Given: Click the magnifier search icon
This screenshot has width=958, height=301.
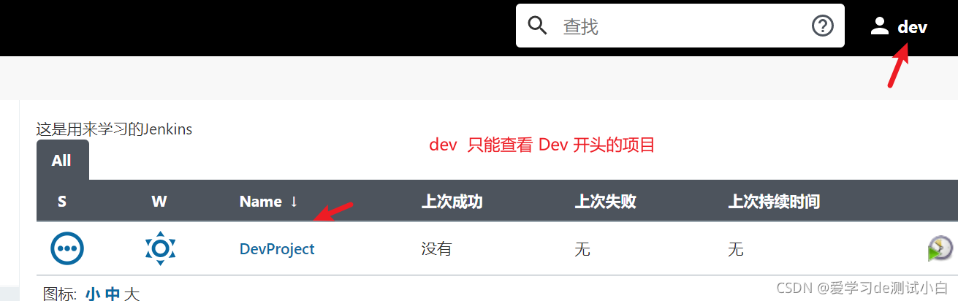Looking at the screenshot, I should tap(538, 26).
